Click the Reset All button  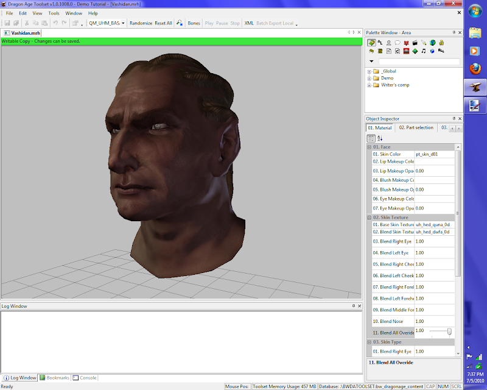coord(163,23)
